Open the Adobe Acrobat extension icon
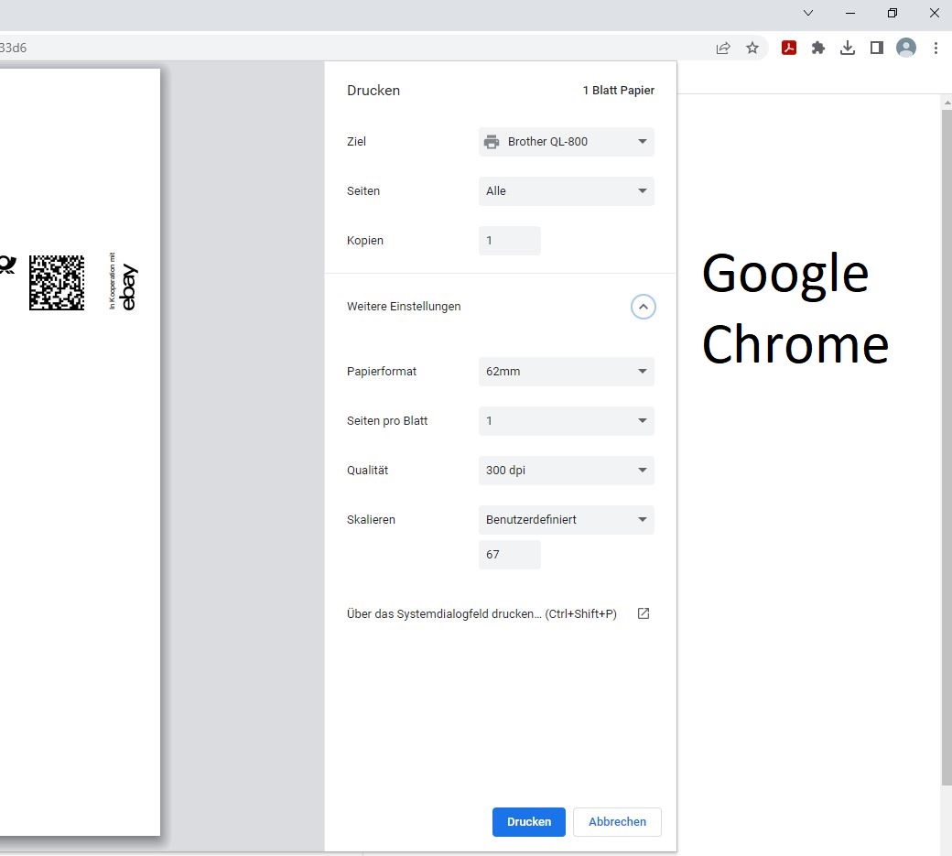This screenshot has width=952, height=856. click(x=789, y=48)
